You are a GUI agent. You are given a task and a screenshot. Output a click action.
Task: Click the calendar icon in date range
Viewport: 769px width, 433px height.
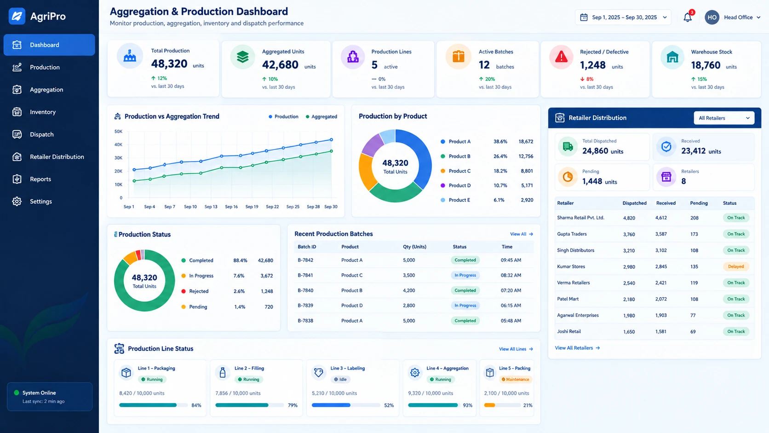[x=584, y=17]
